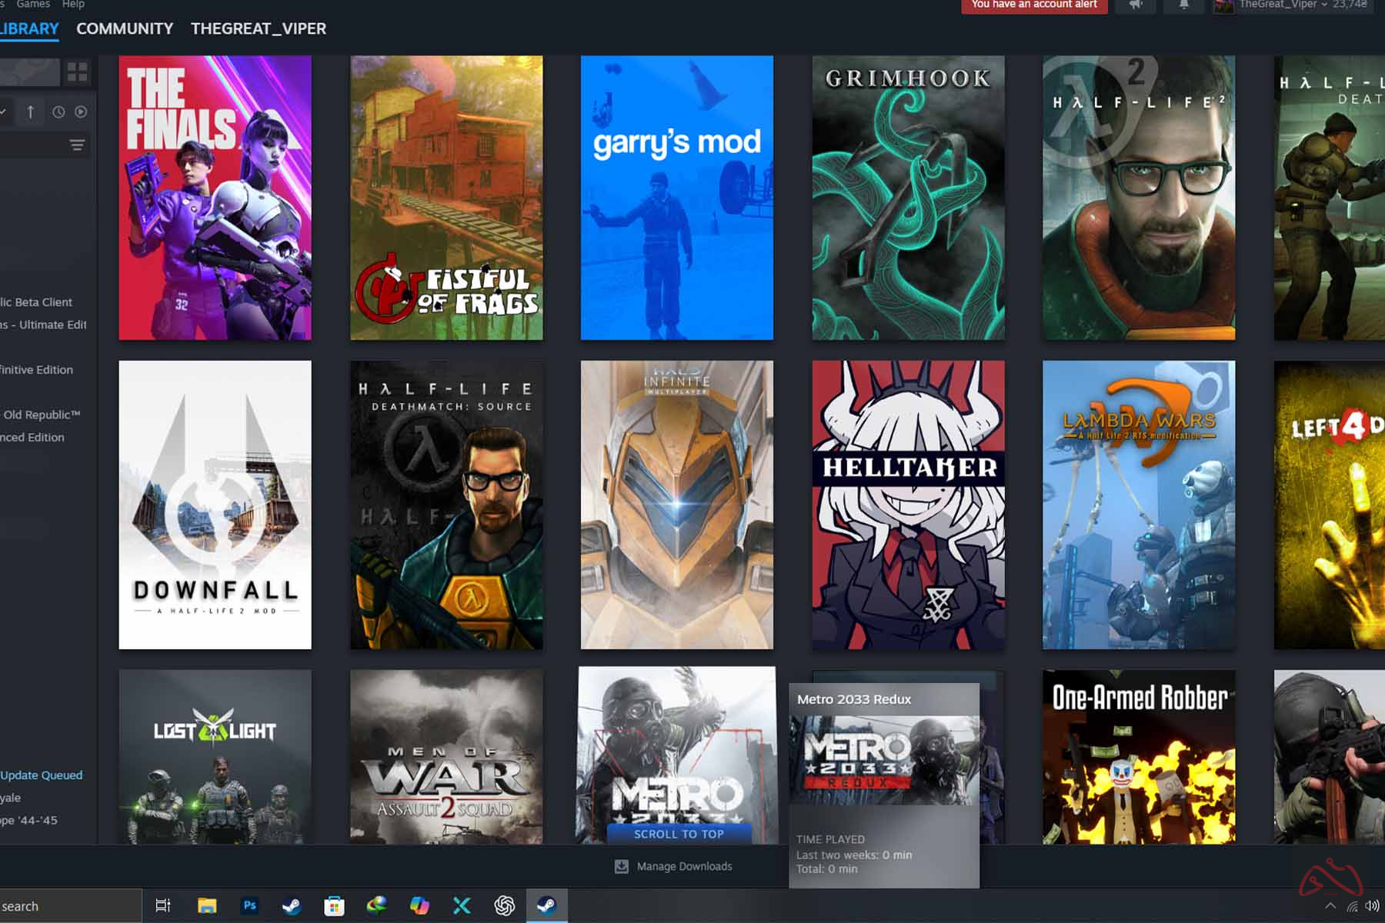Click the Scroll To Top button
This screenshot has height=923, width=1385.
point(678,834)
